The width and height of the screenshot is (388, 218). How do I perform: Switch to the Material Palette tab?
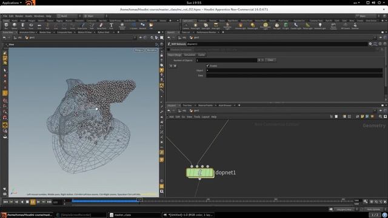(205, 105)
